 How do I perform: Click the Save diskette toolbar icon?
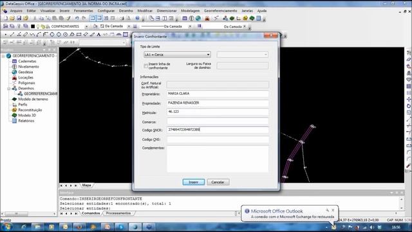tap(19, 18)
